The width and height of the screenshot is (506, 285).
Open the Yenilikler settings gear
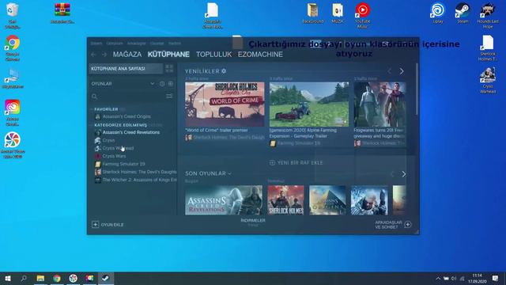224,71
